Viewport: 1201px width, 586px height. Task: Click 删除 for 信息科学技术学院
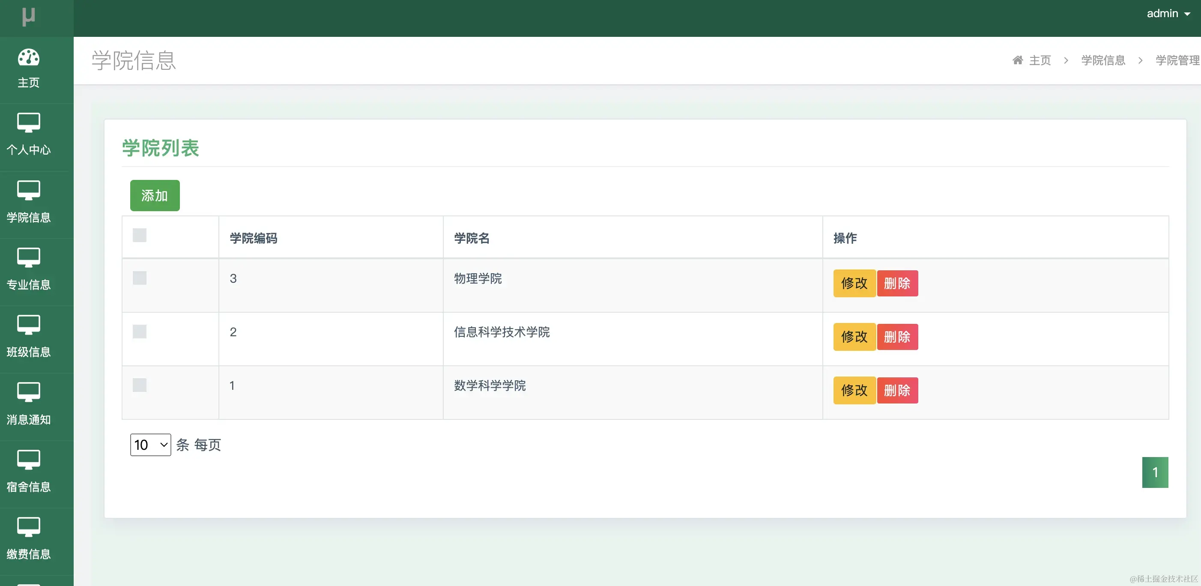pos(897,337)
